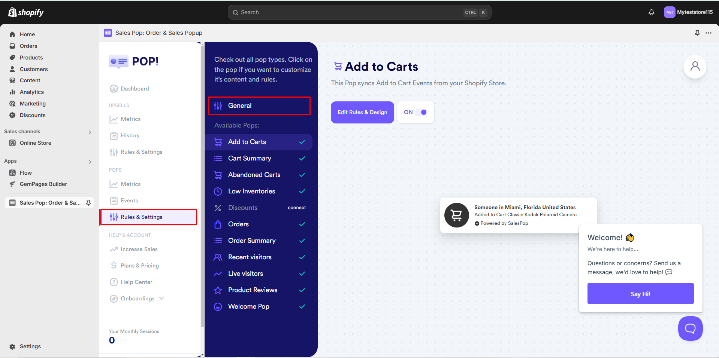Open the Low Inventories pop settings

251,191
